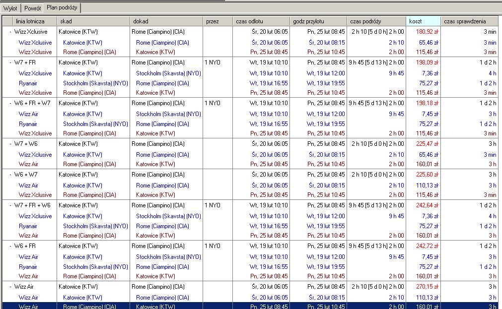Image resolution: width=502 pixels, height=309 pixels.
Task: Collapse the W7 + W6 group
Action: tap(10, 144)
